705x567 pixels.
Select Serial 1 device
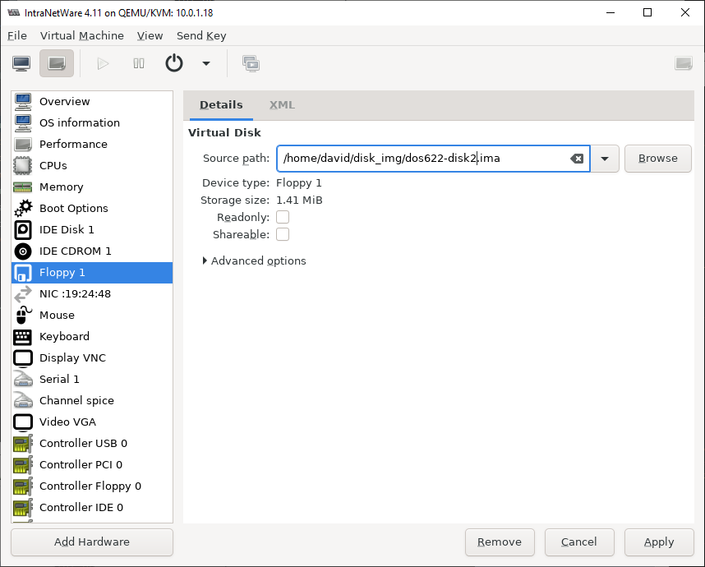tap(92, 379)
